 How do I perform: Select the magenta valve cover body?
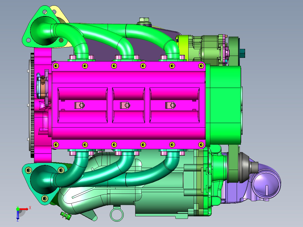click(128, 105)
